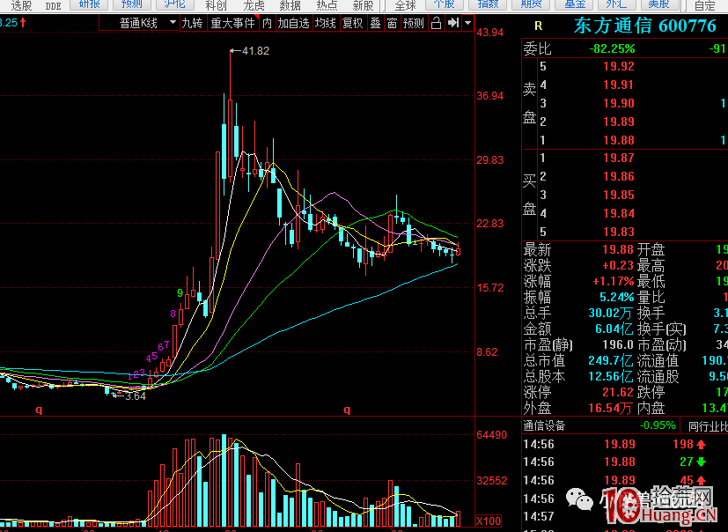The height and width of the screenshot is (532, 728).
Task: Click the X100 volume unit label
Action: [x=489, y=521]
